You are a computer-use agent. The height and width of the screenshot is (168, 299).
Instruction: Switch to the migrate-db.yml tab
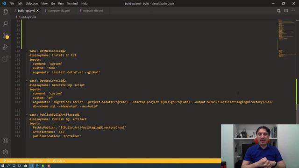(x=93, y=11)
